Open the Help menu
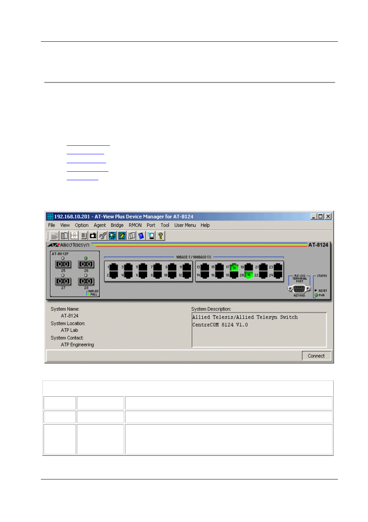This screenshot has width=368, height=522. (205, 225)
